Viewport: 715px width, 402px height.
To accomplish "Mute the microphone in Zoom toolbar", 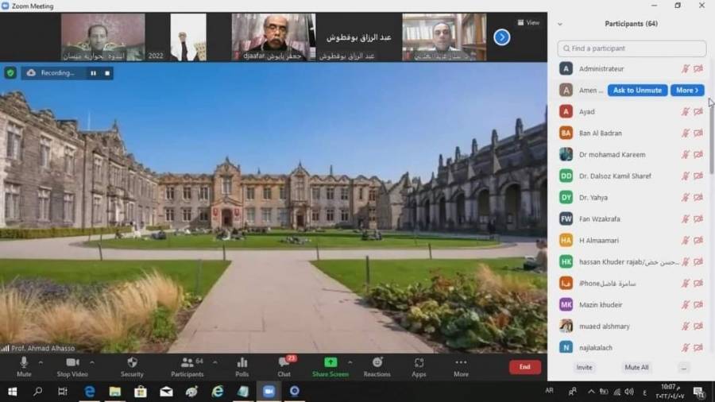I will click(24, 366).
